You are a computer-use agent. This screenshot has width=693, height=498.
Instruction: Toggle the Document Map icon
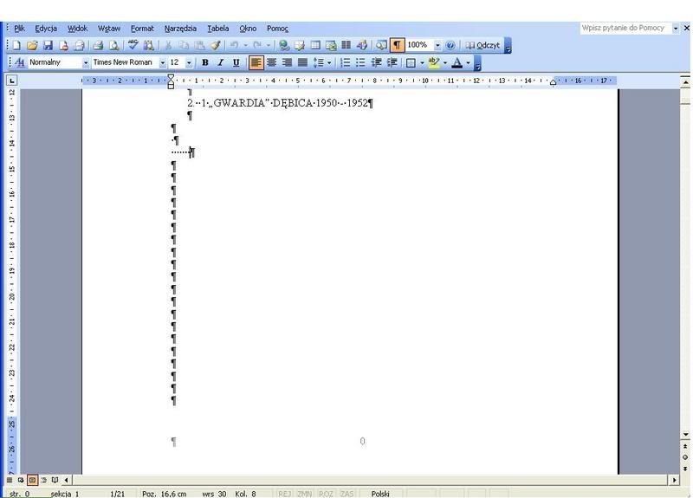(x=381, y=45)
